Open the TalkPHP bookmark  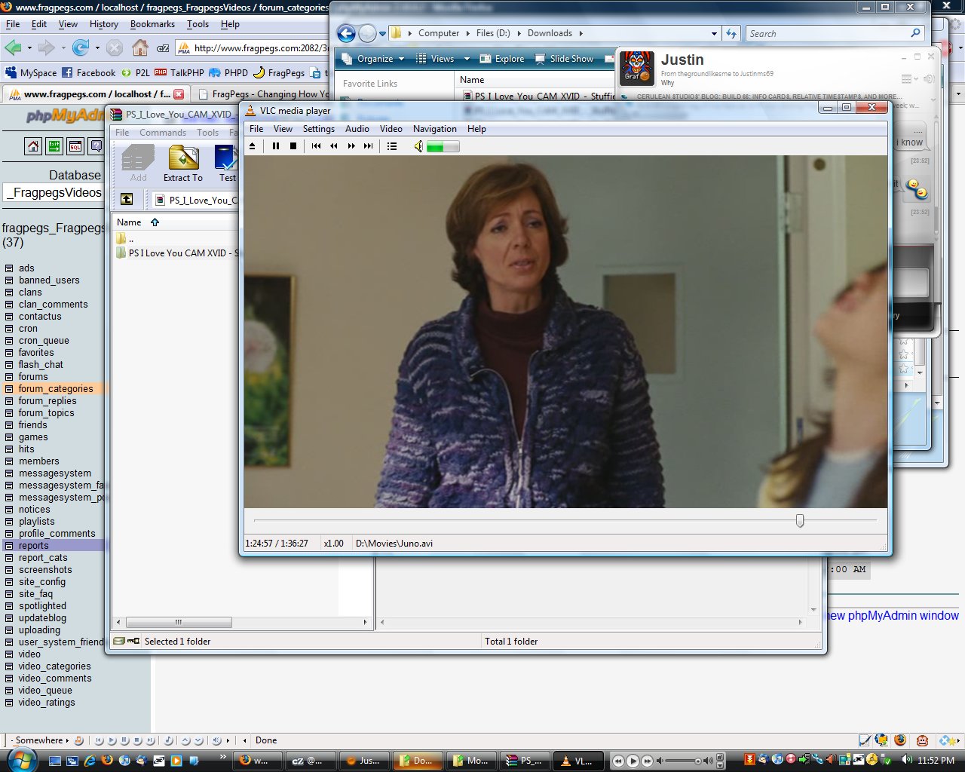[179, 73]
